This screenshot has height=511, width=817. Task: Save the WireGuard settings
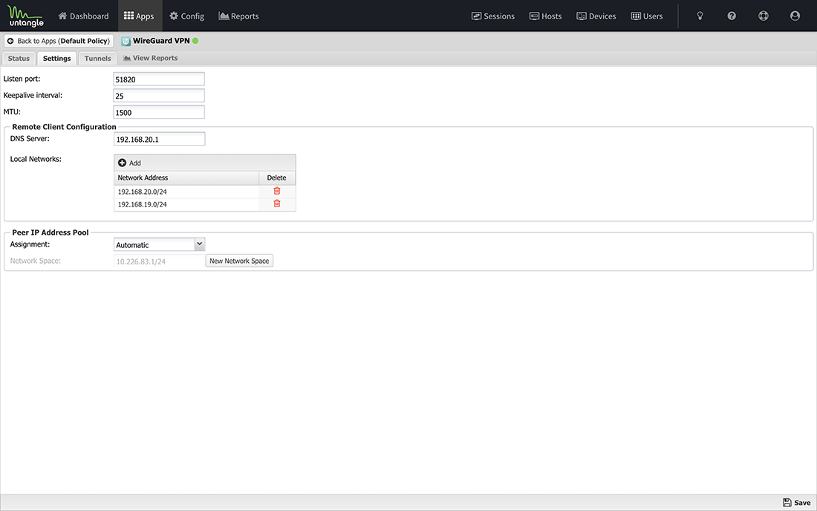[x=797, y=503]
